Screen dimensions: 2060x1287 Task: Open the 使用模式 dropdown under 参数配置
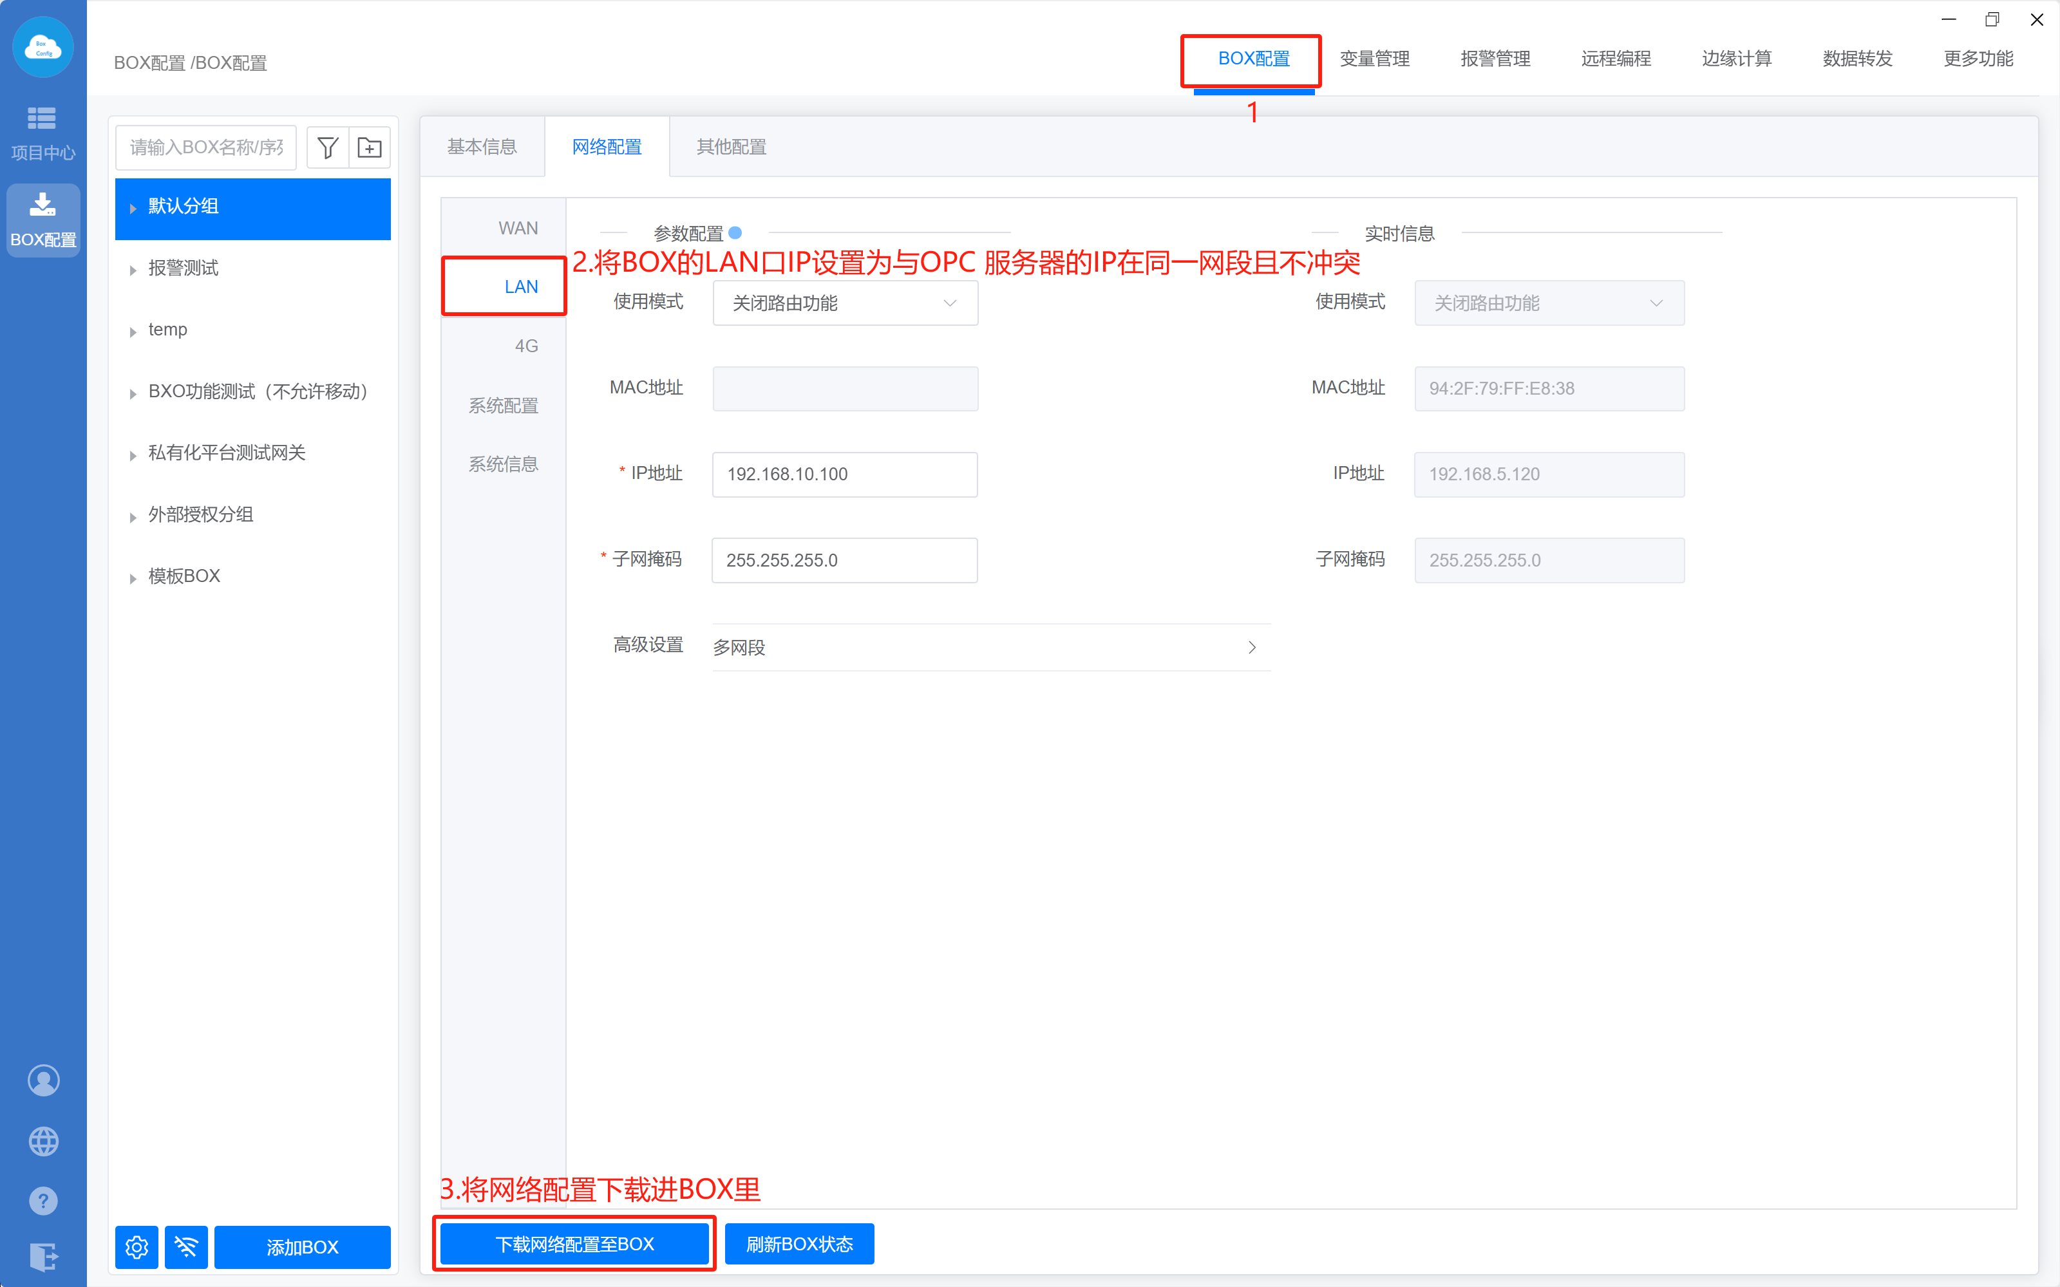click(x=846, y=303)
